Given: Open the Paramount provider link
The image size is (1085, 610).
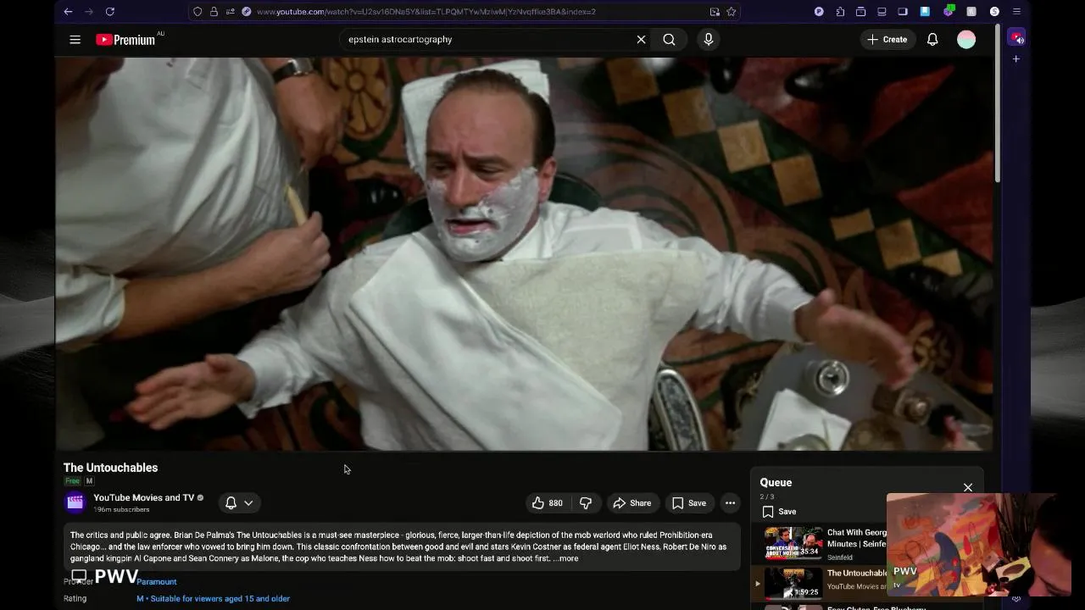Looking at the screenshot, I should (157, 582).
